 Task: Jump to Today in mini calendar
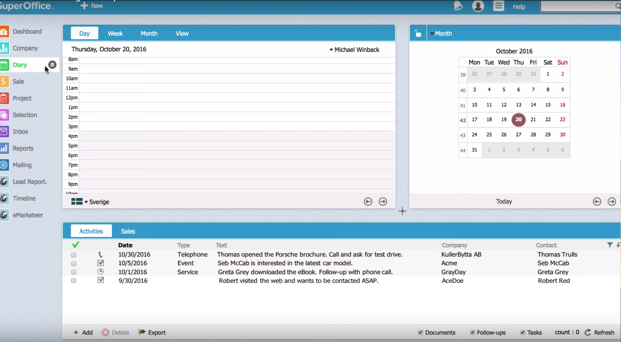(x=504, y=201)
